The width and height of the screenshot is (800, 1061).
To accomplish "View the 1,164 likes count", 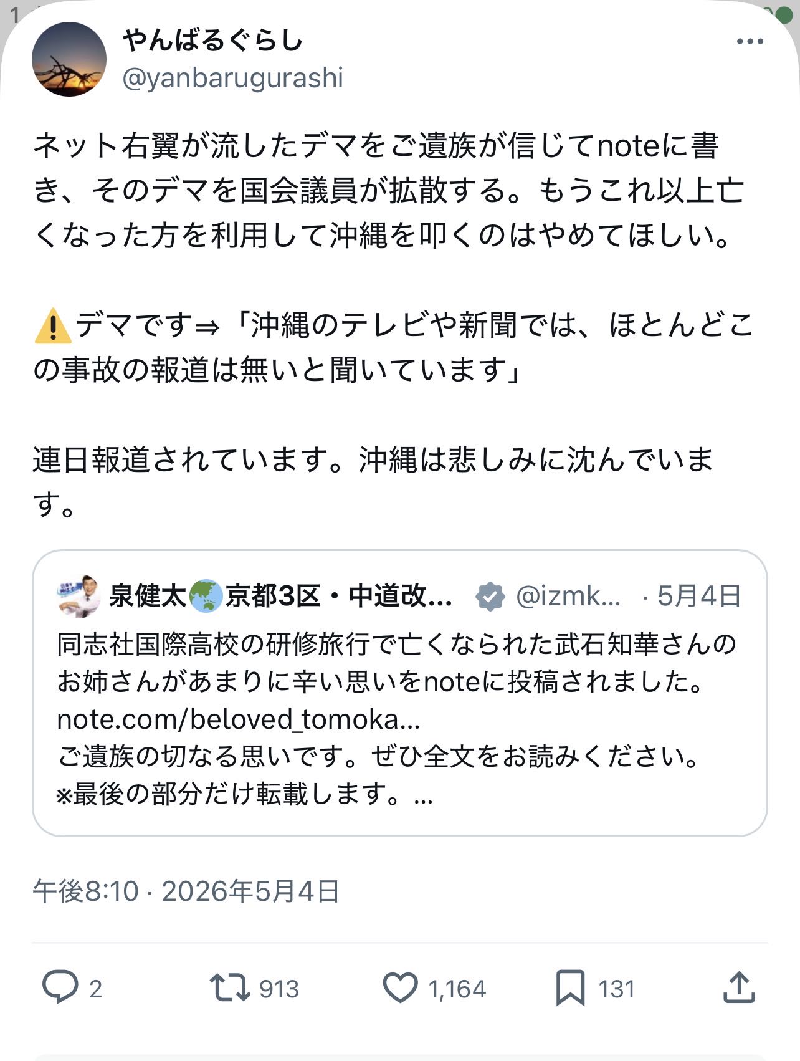I will click(x=457, y=989).
